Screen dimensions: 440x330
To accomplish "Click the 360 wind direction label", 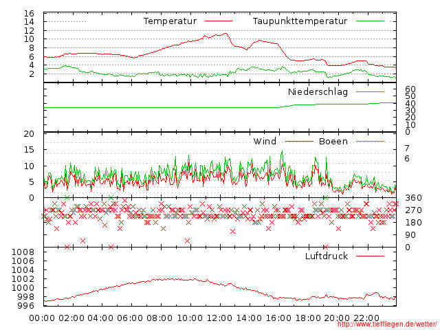I will click(x=413, y=198).
